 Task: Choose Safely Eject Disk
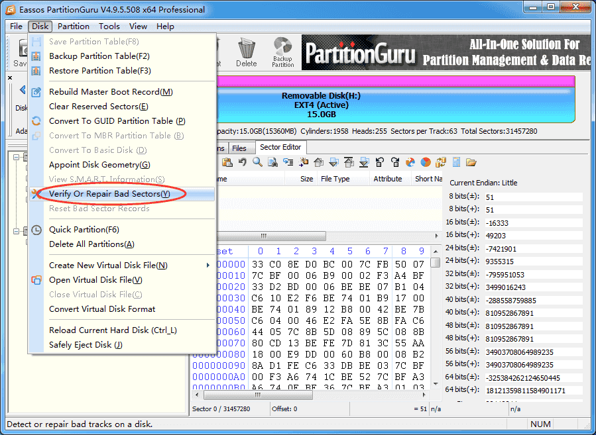pos(122,345)
